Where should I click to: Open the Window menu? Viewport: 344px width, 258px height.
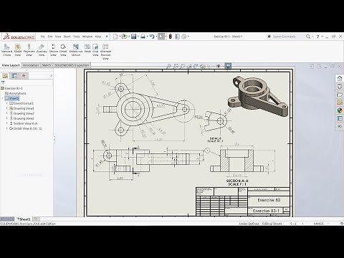pyautogui.click(x=87, y=37)
